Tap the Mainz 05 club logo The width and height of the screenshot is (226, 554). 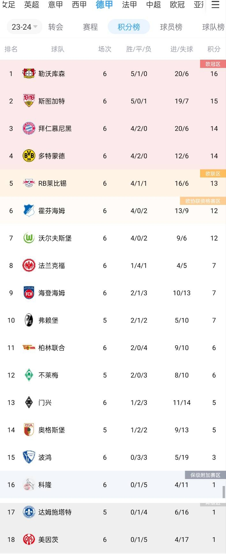(29, 539)
